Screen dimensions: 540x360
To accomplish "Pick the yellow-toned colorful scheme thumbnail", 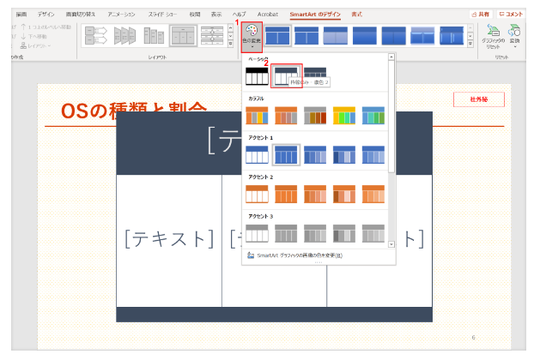I will pos(344,115).
